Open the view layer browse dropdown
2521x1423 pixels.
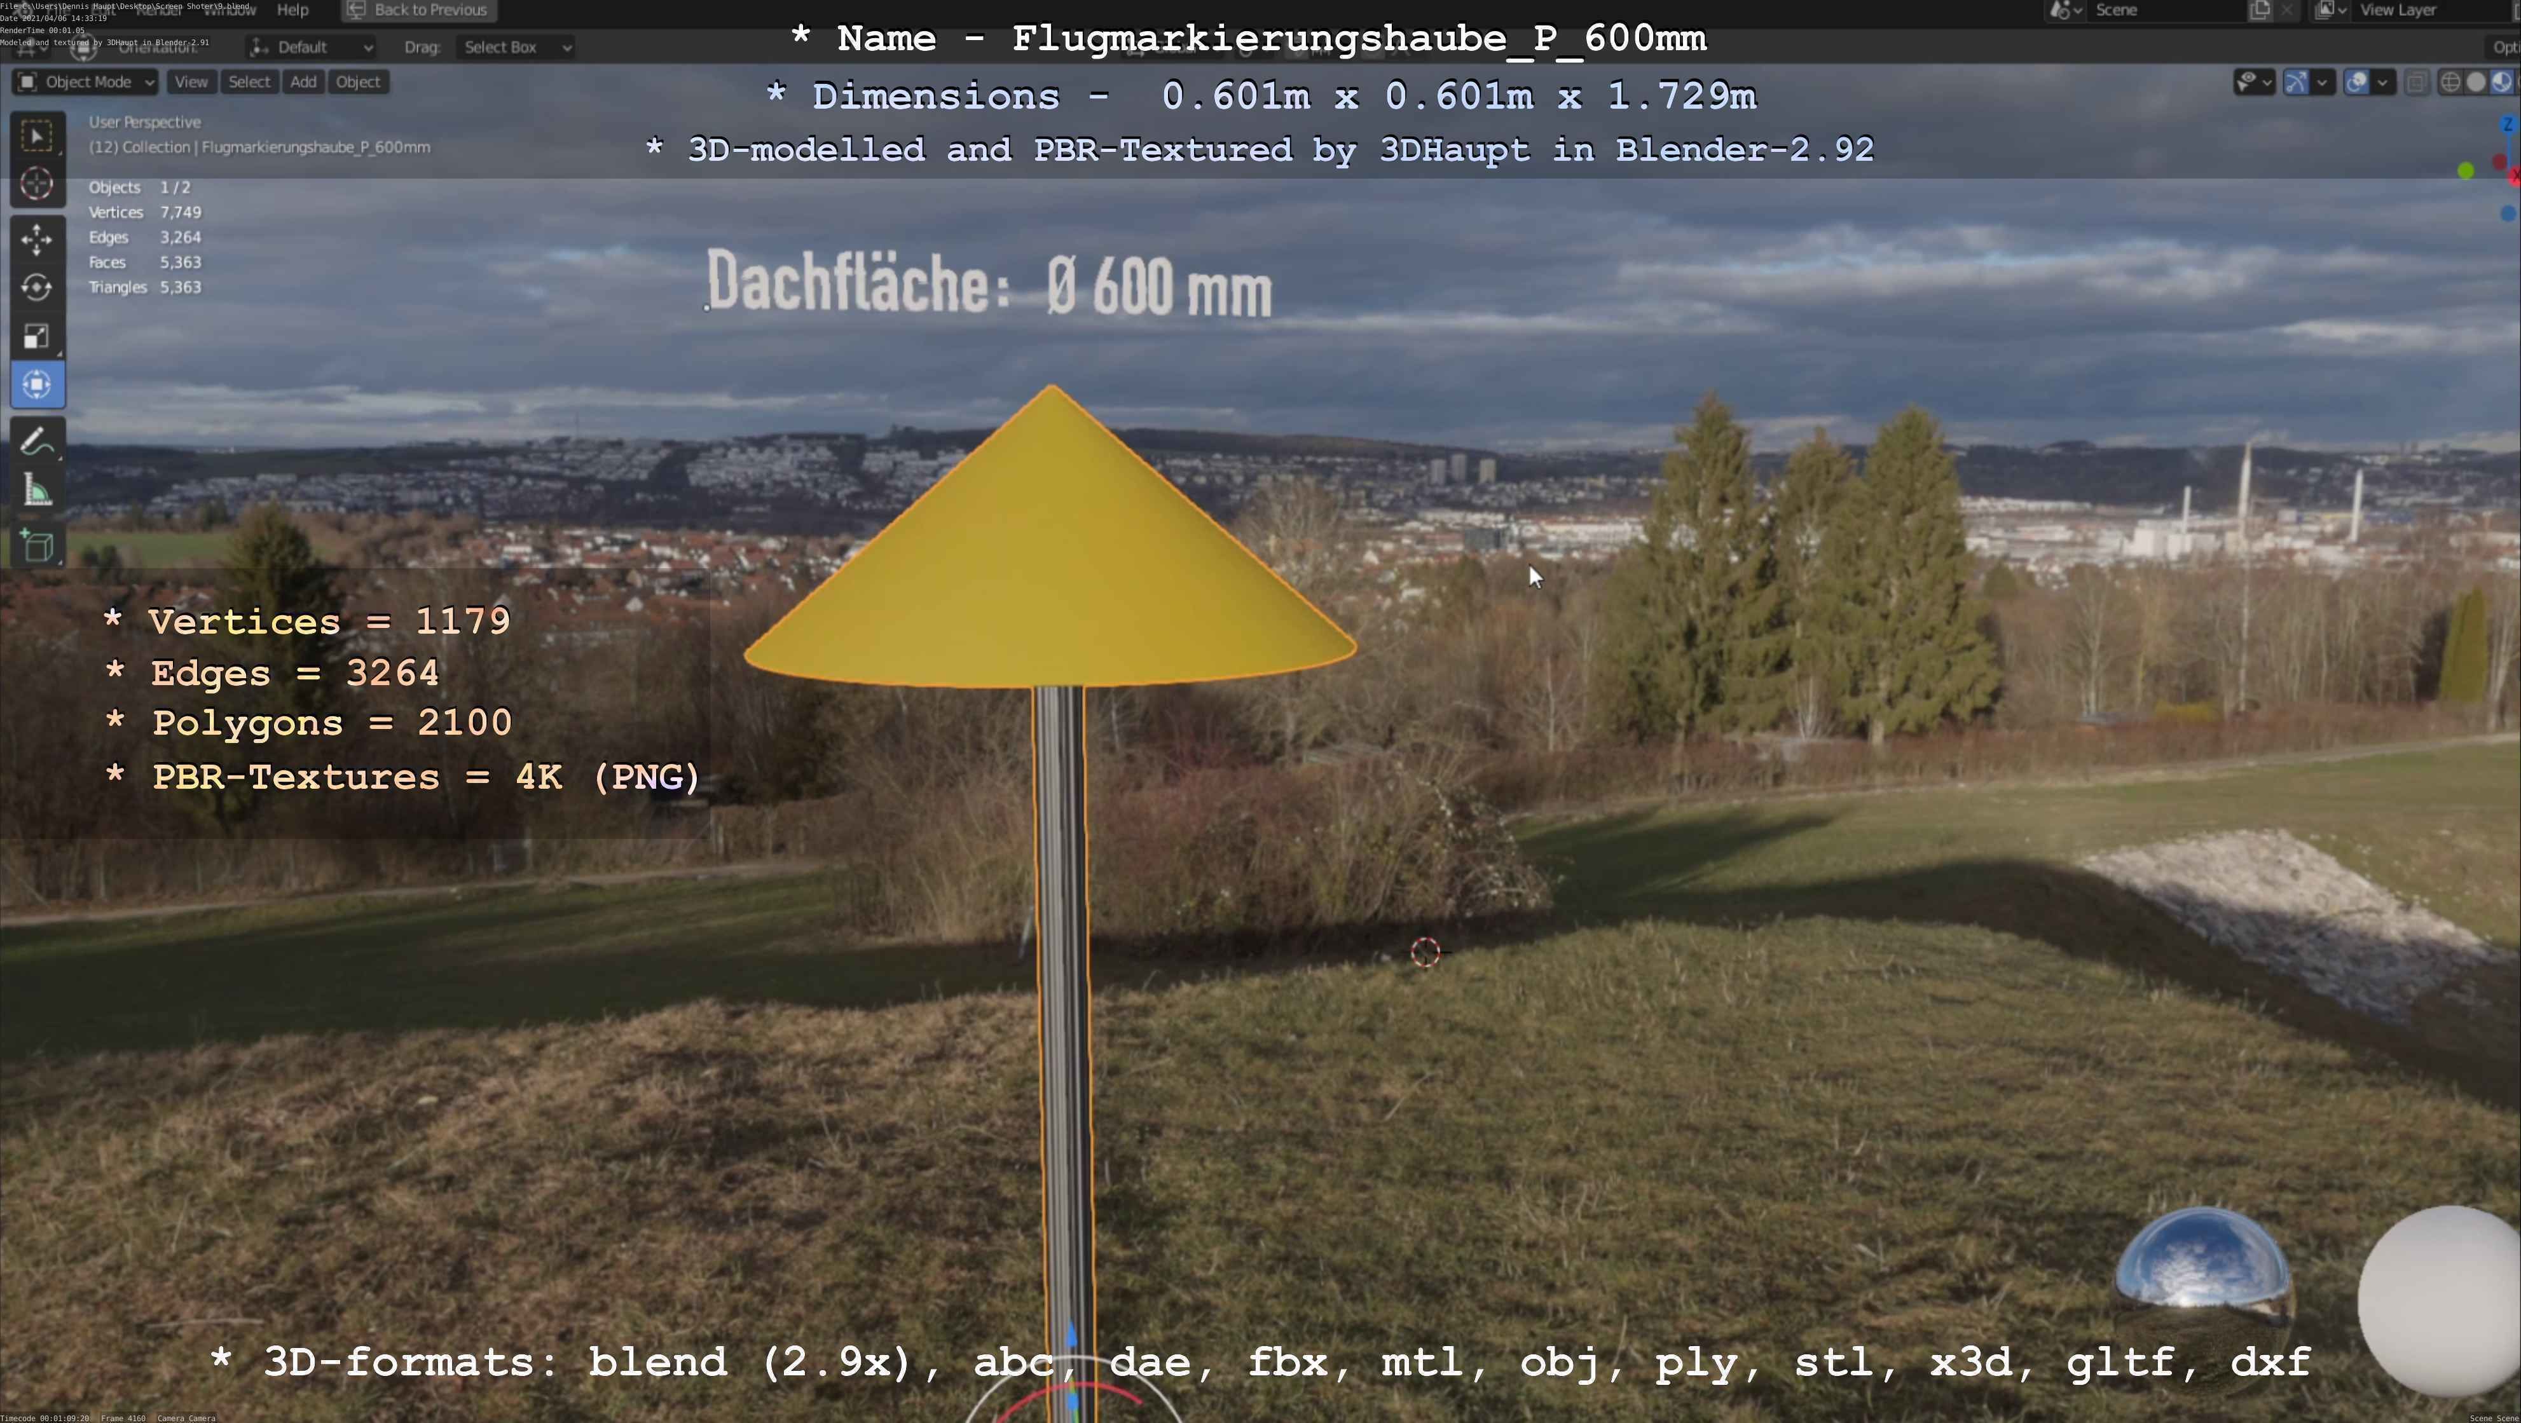pos(2331,10)
